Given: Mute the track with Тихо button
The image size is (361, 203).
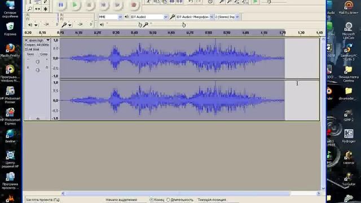Looking at the screenshot, I should pyautogui.click(x=30, y=54).
